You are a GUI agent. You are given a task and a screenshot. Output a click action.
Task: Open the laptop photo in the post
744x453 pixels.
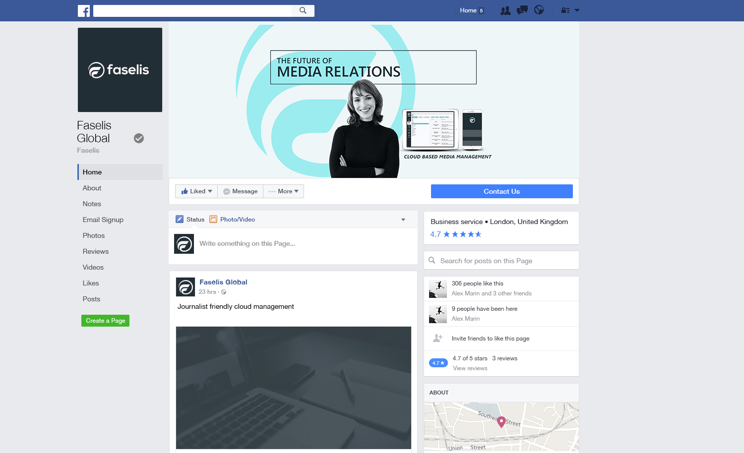click(294, 388)
